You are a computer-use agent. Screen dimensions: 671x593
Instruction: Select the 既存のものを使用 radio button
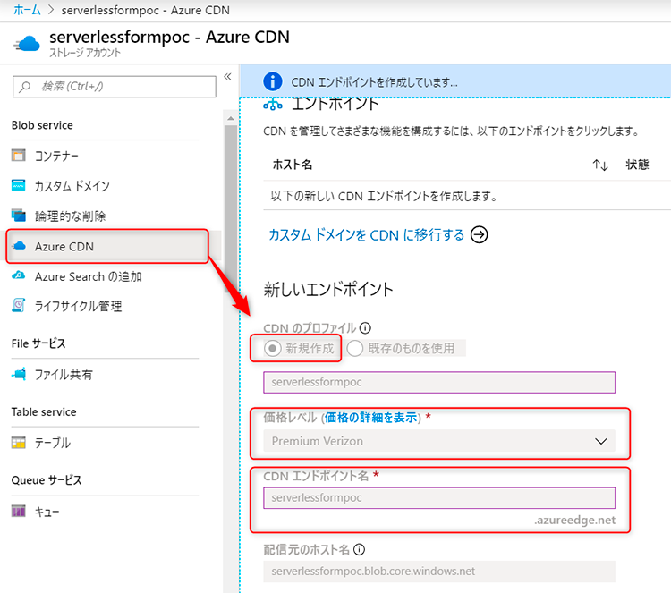coord(355,349)
